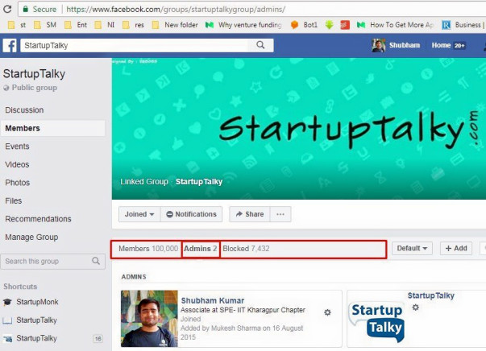Click Shubham's profile picture in top bar
Screen dimensions: 486x351
pyautogui.click(x=379, y=46)
